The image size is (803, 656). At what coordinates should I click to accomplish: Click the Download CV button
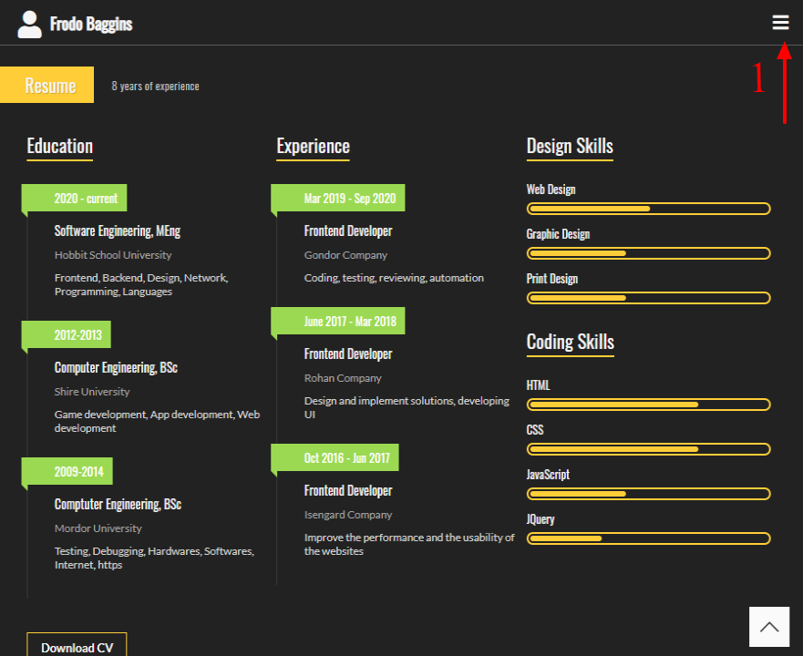point(77,646)
